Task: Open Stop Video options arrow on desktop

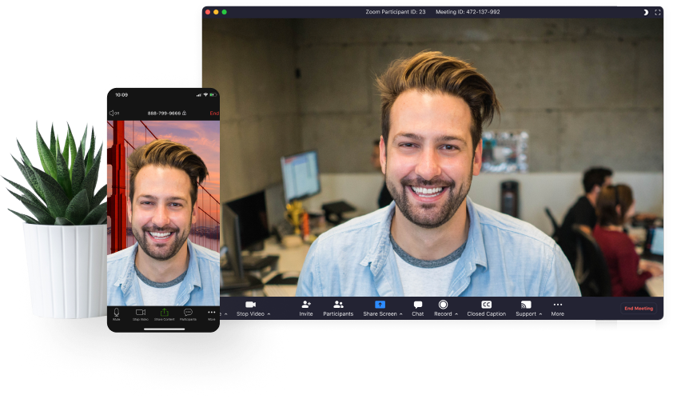Action: (x=269, y=314)
